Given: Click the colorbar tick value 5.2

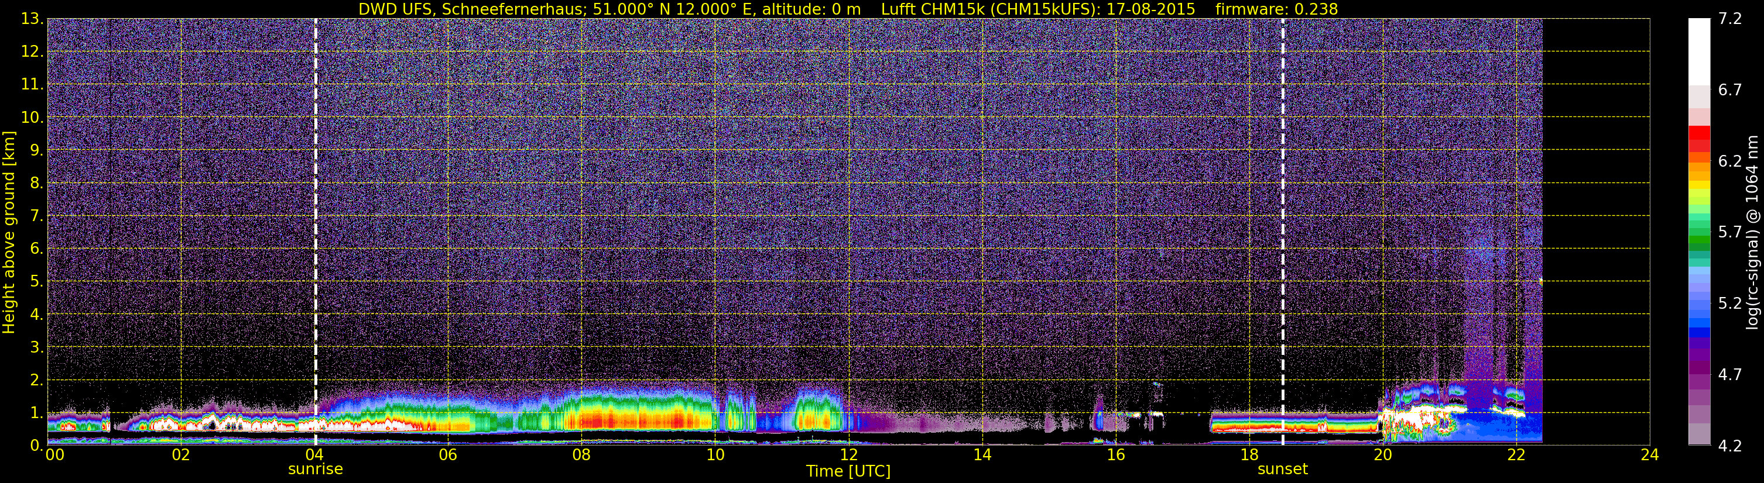Looking at the screenshot, I should pyautogui.click(x=1730, y=303).
